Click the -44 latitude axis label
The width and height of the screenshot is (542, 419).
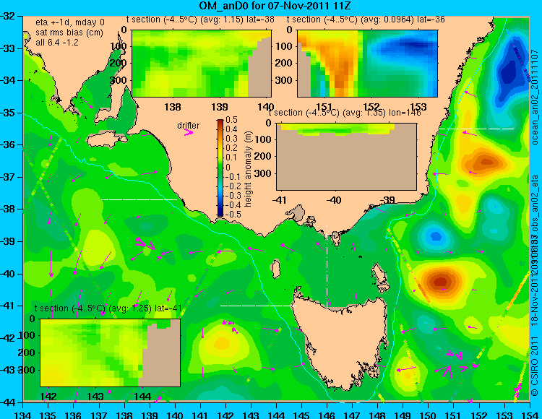(x=8, y=402)
